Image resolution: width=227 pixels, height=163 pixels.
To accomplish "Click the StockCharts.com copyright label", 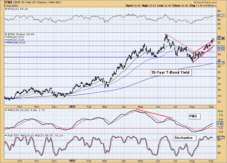I will pyautogui.click(x=205, y=2).
